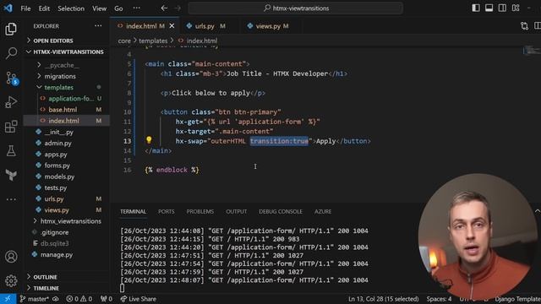
Task: Open the Search view icon
Action: [x=11, y=52]
